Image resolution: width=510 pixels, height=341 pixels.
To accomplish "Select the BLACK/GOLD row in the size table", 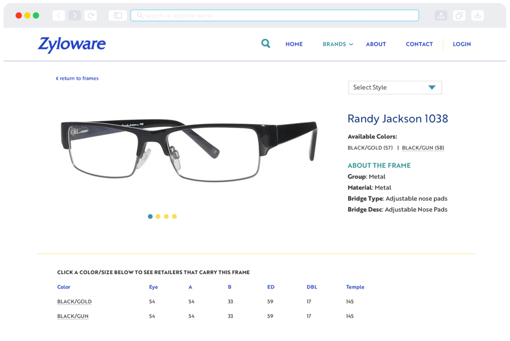I will [x=74, y=302].
